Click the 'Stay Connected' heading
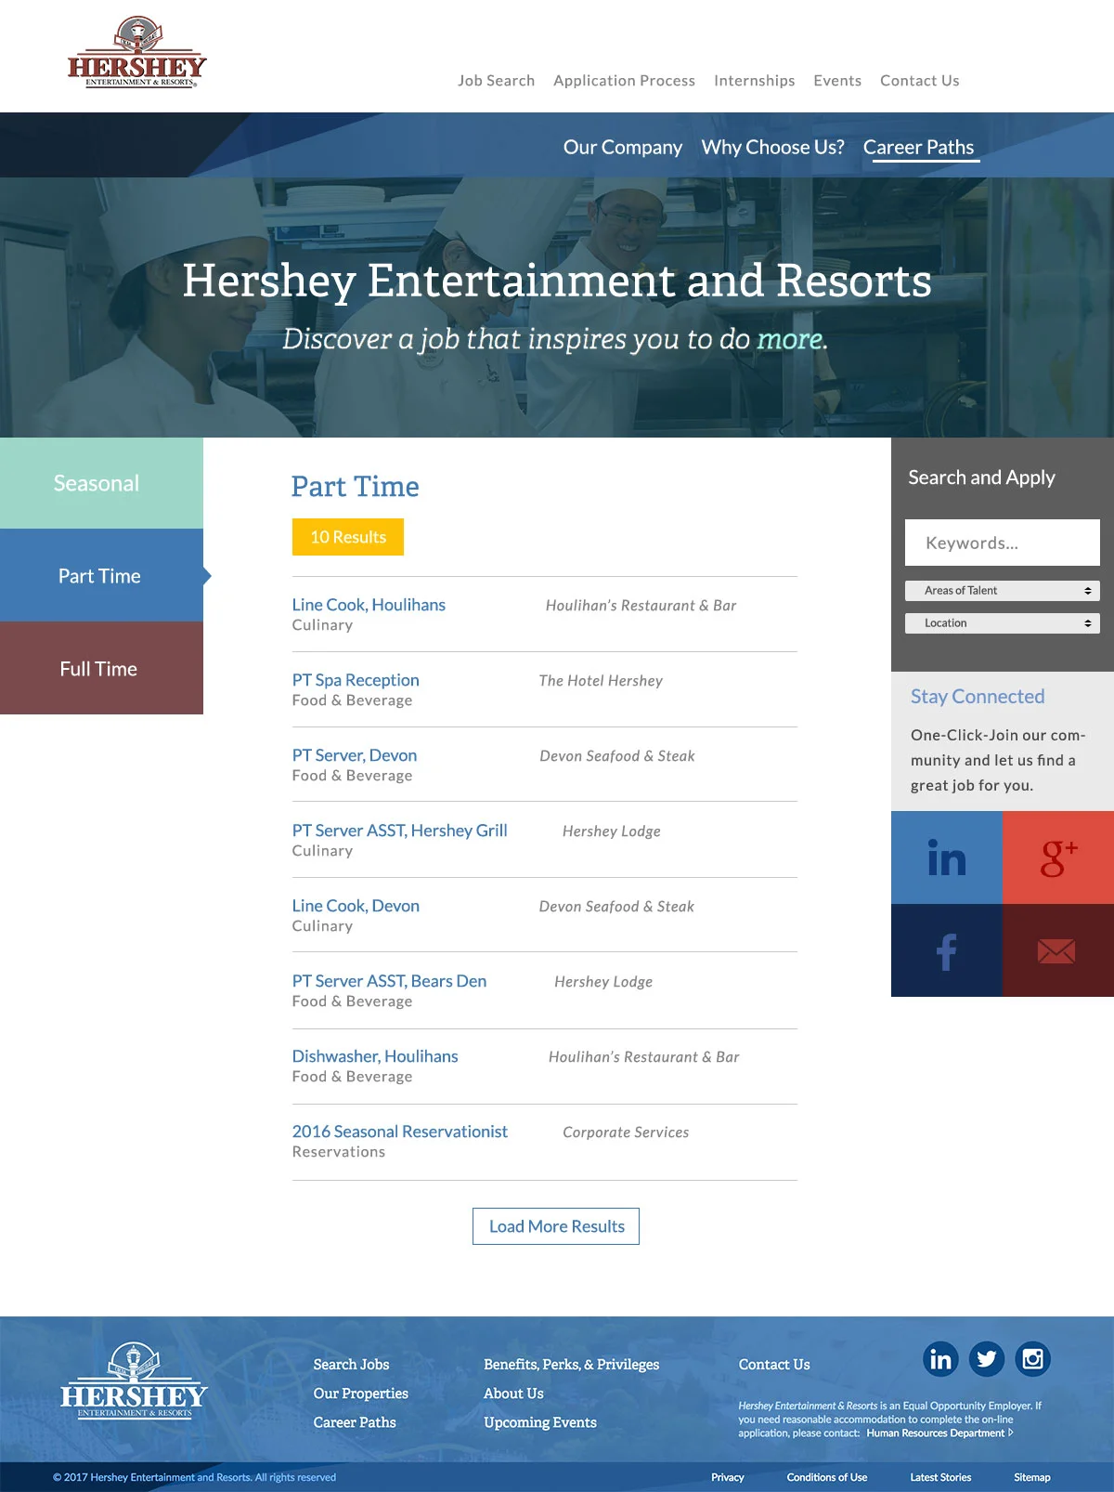The image size is (1114, 1492). [x=978, y=697]
